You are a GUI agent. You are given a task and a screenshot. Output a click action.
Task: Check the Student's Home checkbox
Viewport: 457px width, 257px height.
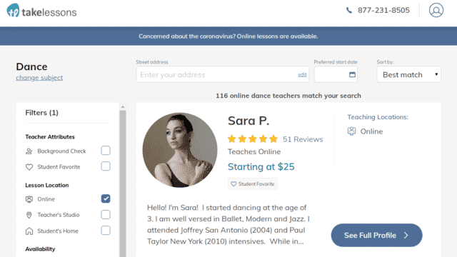[x=106, y=231]
